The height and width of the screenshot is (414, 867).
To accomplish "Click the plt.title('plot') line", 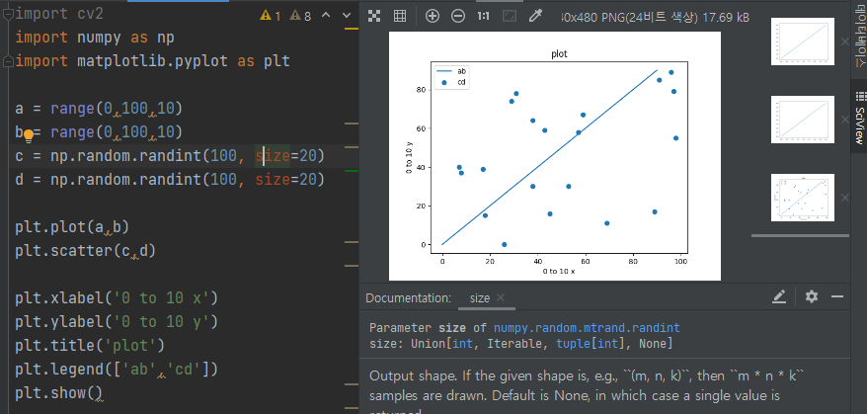I will click(90, 346).
